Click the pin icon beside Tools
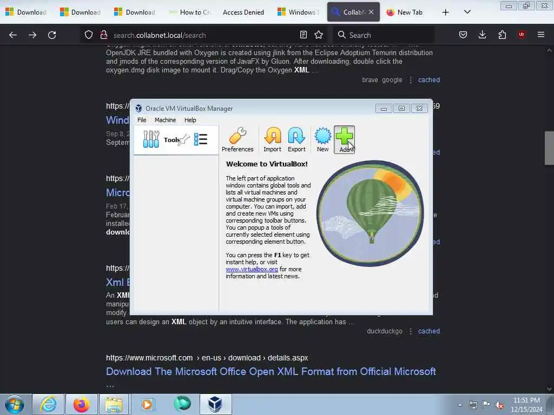This screenshot has height=415, width=554. [x=184, y=140]
